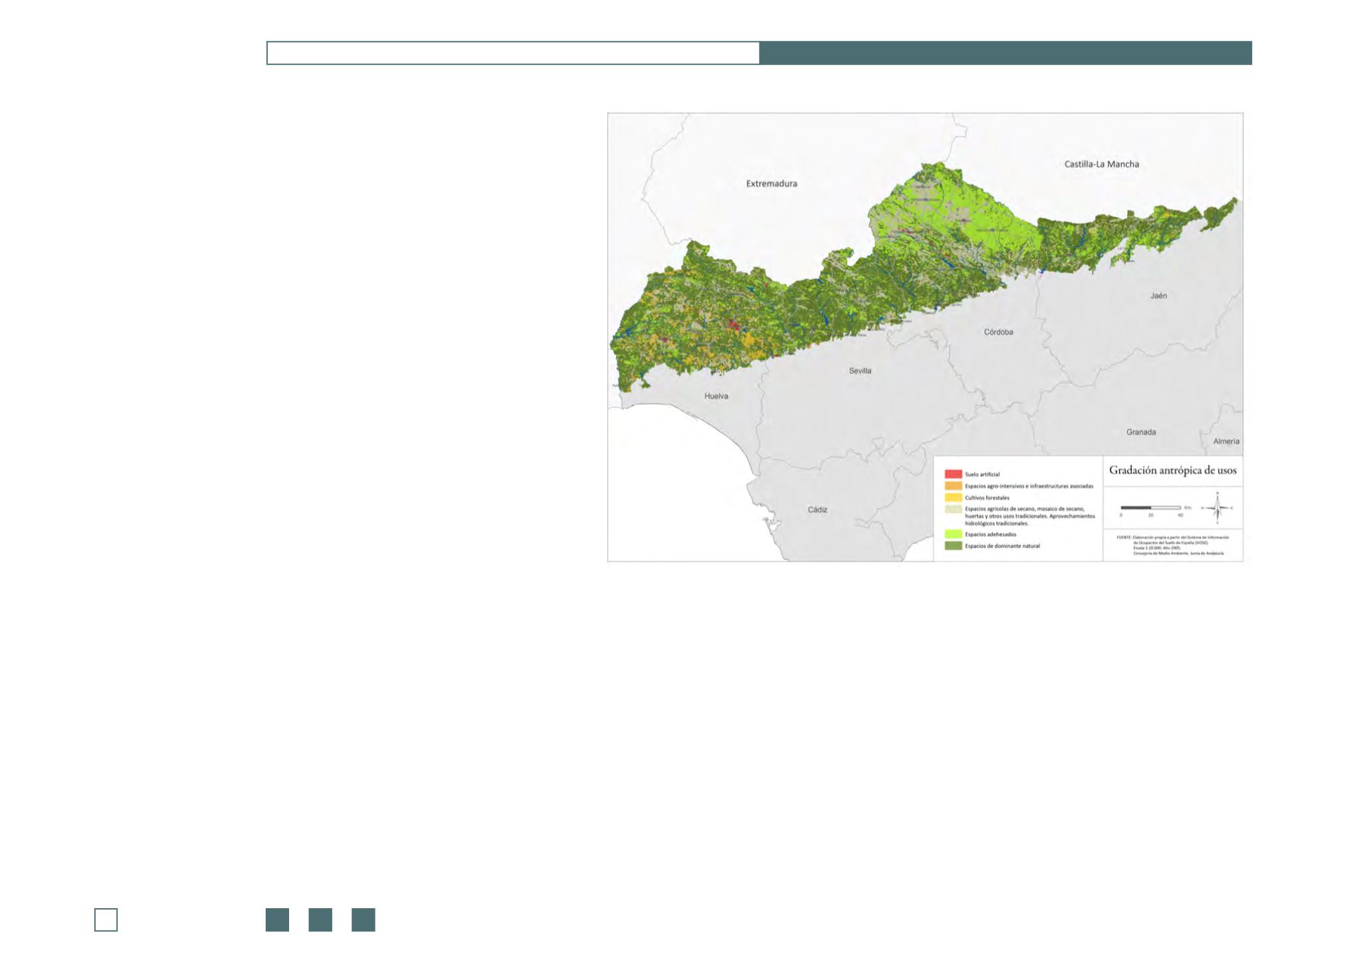Click the 'Cádiz' province label
Screen dimensions: 1369x966
(x=817, y=510)
